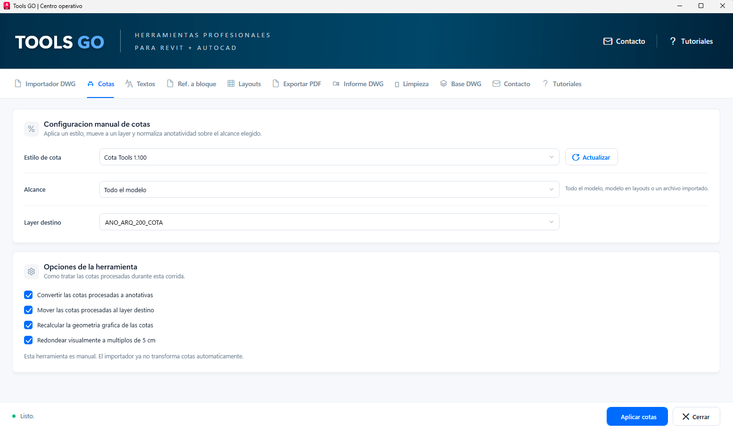
Task: Click the Textos letter icon
Action: 129,84
